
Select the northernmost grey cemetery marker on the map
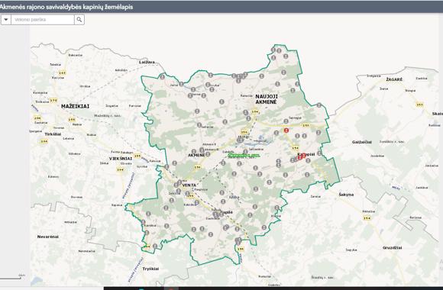(273, 50)
